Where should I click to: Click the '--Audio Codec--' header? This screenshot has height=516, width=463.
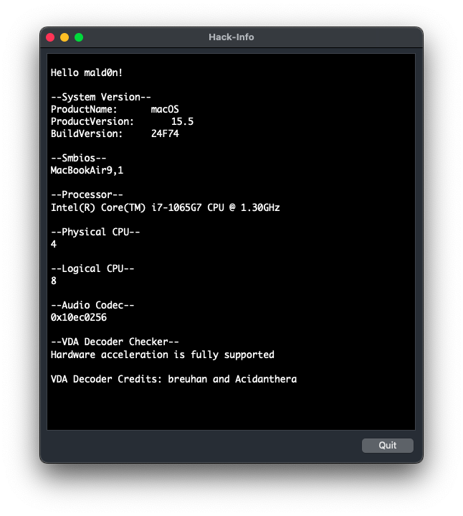(x=92, y=305)
